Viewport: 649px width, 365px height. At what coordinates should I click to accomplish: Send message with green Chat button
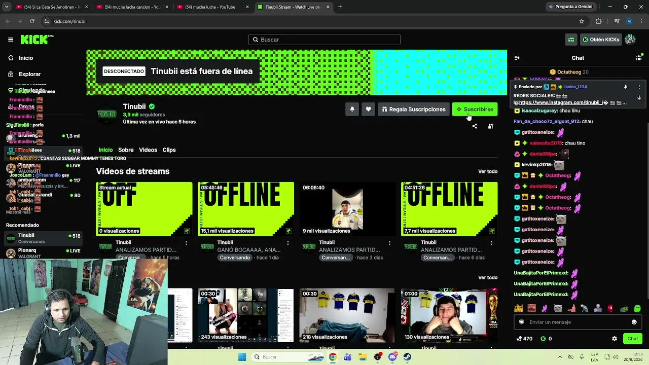(x=632, y=339)
